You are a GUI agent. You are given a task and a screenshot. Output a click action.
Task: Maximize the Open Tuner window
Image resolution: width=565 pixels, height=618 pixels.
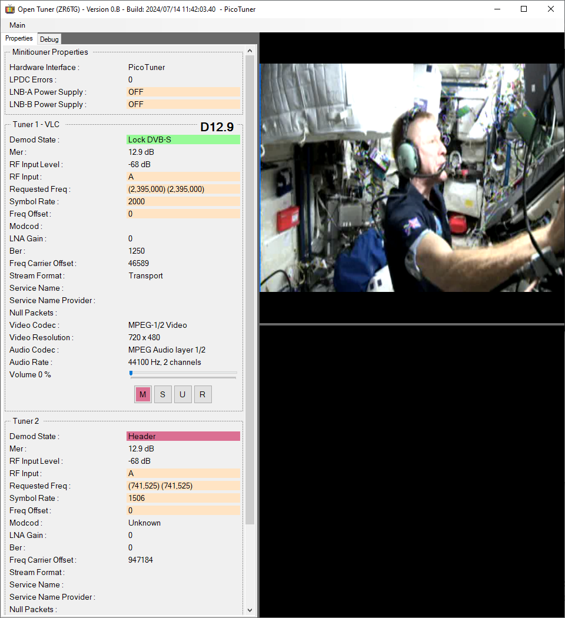tap(524, 9)
